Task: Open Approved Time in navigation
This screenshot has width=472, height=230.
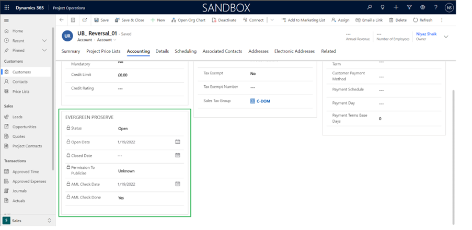Action: tap(26, 171)
